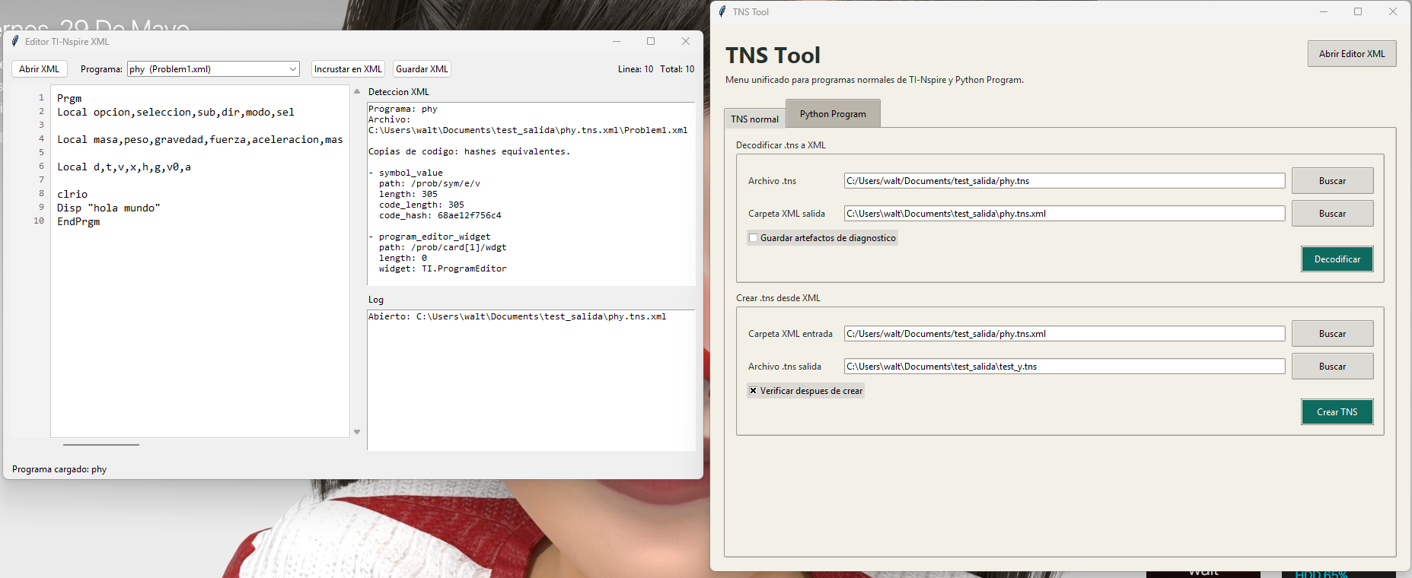Click the "Prgm" line in the code editor
Viewport: 1412px width, 578px height.
(69, 98)
